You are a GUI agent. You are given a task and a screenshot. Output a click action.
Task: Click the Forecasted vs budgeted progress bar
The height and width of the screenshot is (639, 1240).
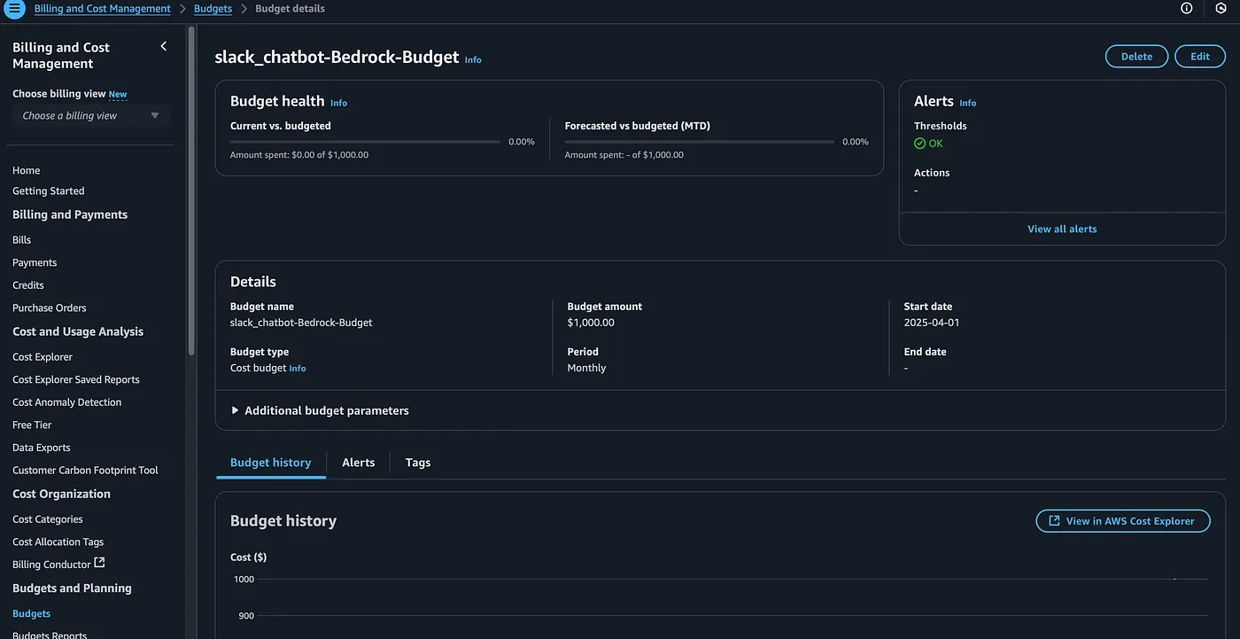pyautogui.click(x=700, y=142)
